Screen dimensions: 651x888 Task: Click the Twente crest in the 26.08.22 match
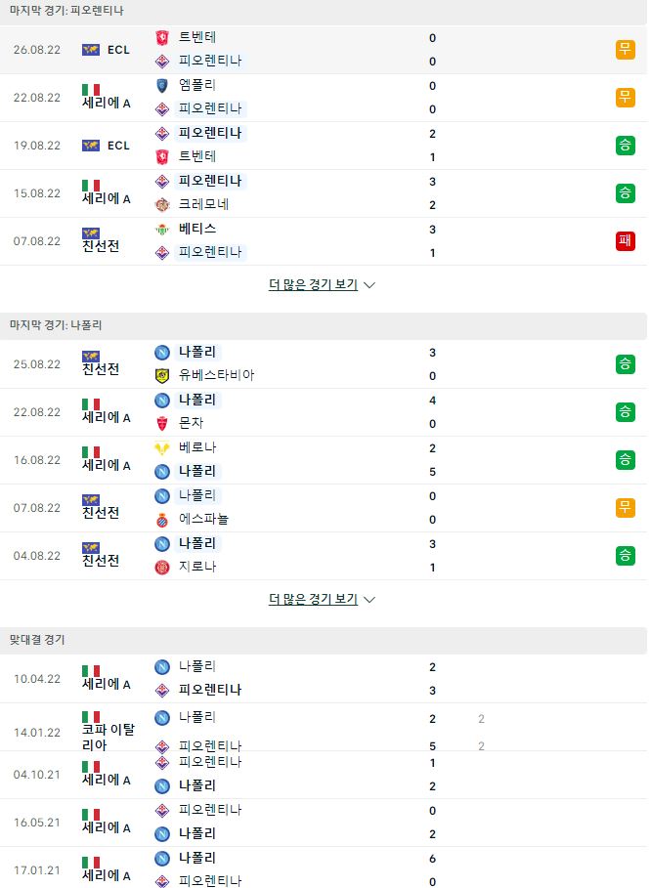pos(162,37)
